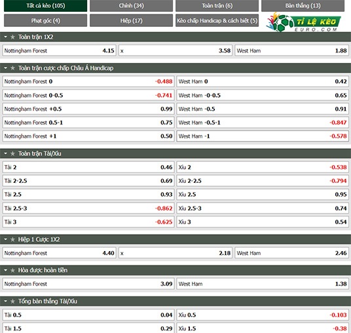Choose West Ham -0-0.5 at 0.65
351x333 pixels.
(x=263, y=95)
